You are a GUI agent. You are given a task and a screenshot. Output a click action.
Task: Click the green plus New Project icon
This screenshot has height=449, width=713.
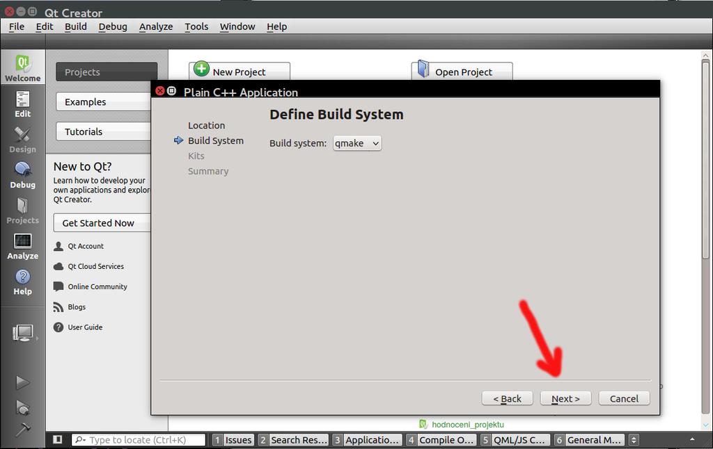tap(201, 70)
